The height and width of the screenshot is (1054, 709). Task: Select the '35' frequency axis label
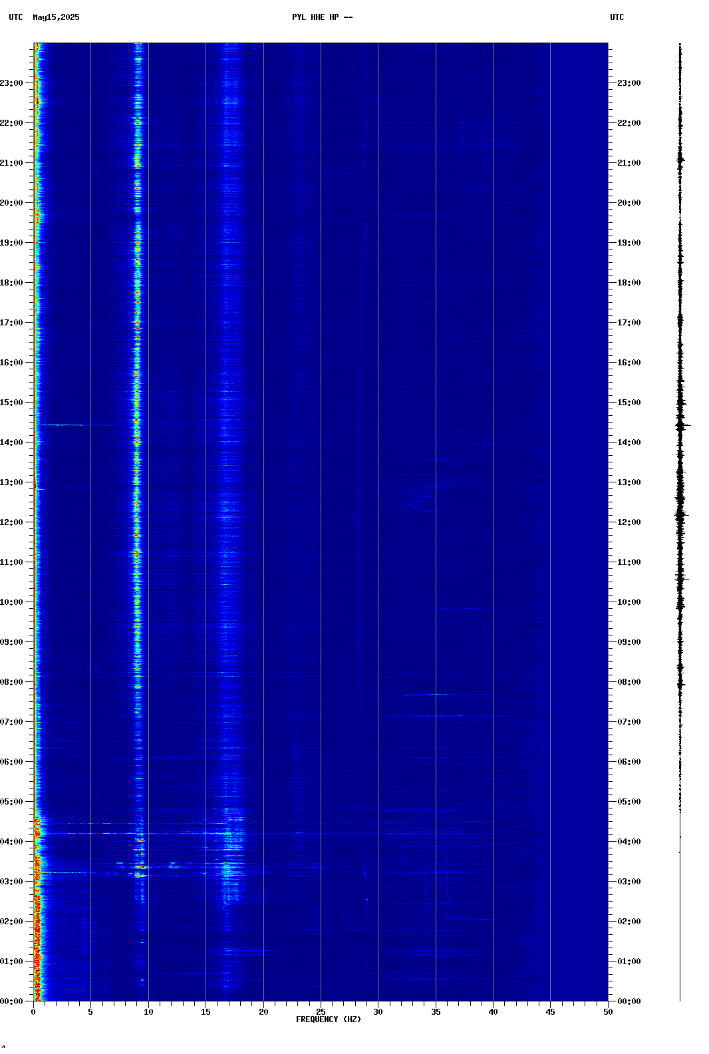pos(436,1012)
